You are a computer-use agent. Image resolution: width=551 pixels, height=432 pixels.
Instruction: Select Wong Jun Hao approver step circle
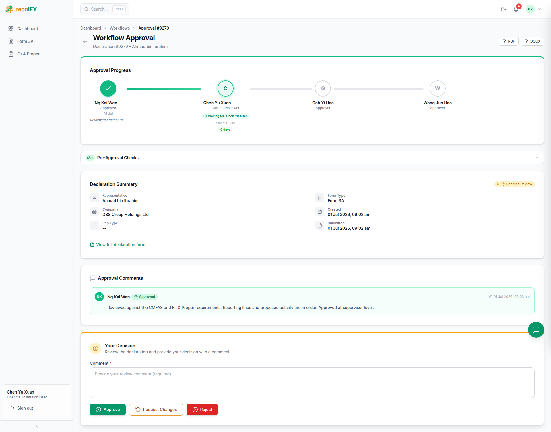(438, 88)
